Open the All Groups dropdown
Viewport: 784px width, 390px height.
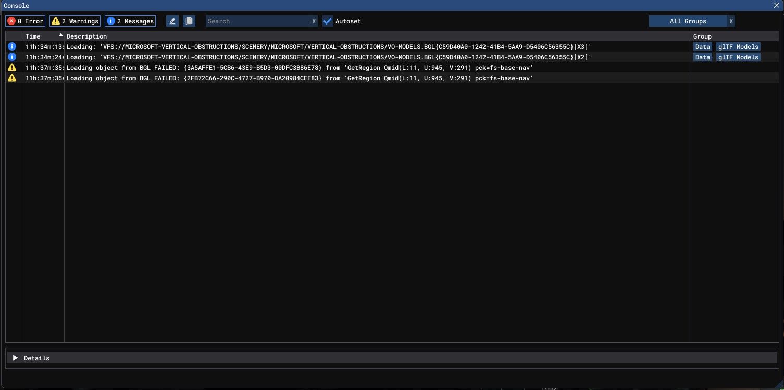click(688, 21)
